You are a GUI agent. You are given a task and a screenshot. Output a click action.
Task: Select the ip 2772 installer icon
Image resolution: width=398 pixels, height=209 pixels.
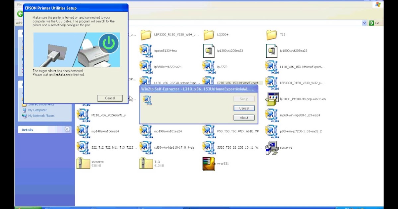tap(209, 67)
